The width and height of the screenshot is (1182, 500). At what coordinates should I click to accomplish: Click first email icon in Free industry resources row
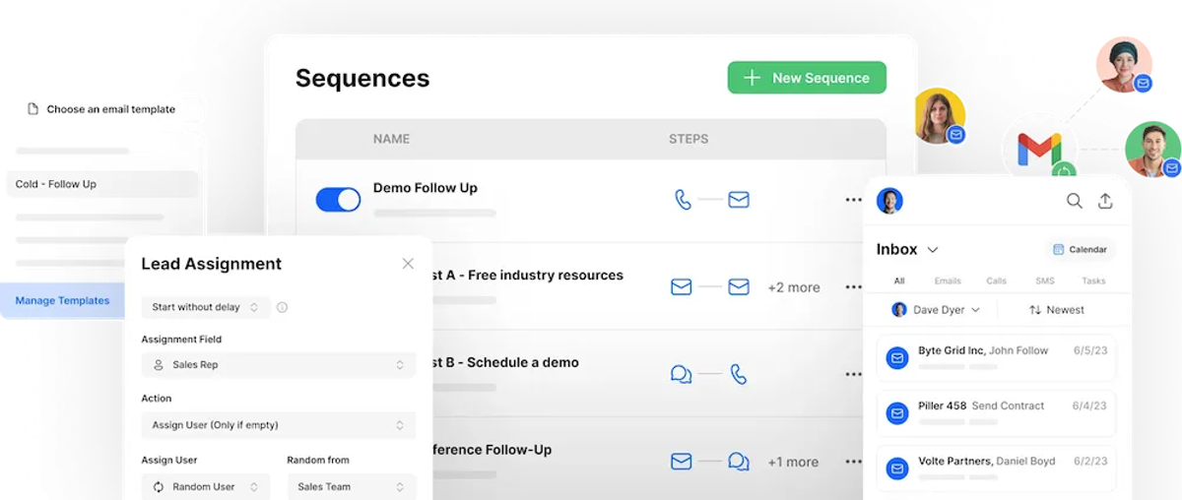(x=682, y=287)
